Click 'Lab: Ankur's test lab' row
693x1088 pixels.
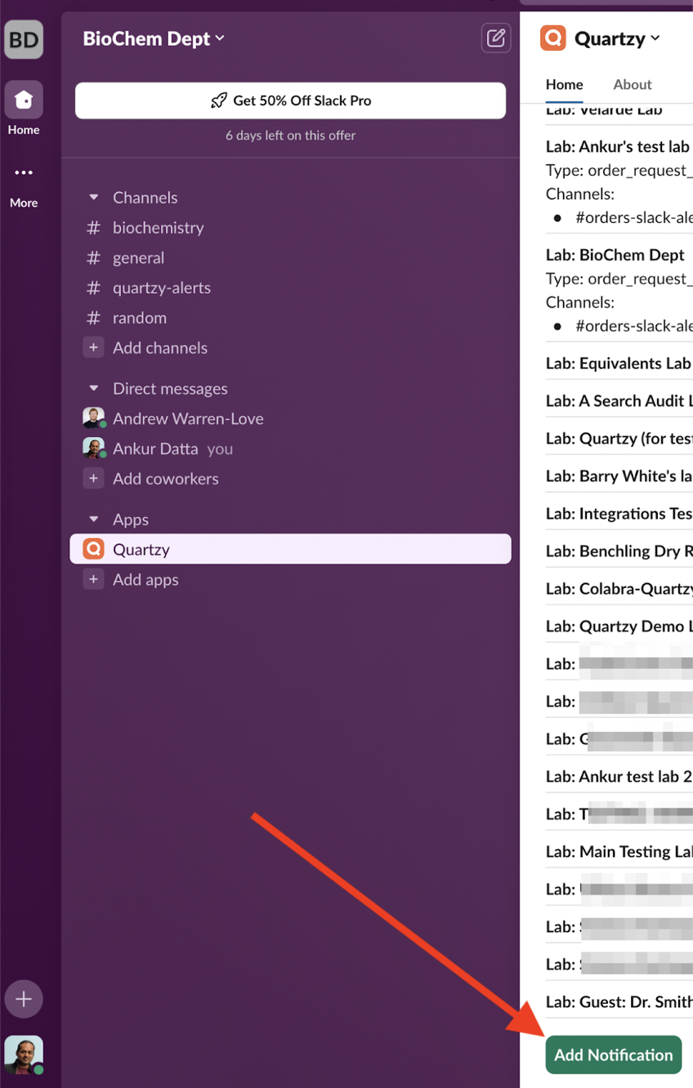pyautogui.click(x=619, y=147)
